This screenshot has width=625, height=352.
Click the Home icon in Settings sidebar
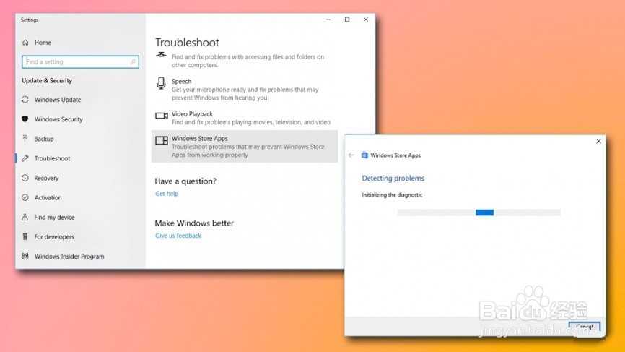click(25, 43)
